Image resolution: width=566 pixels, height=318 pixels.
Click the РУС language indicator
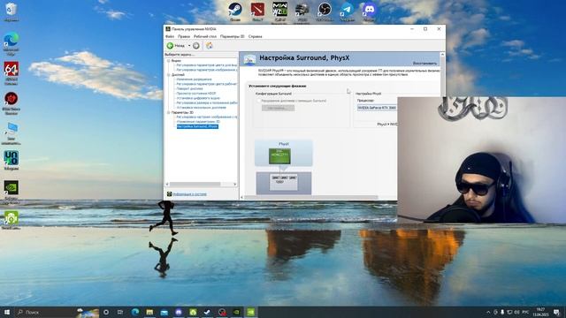525,312
